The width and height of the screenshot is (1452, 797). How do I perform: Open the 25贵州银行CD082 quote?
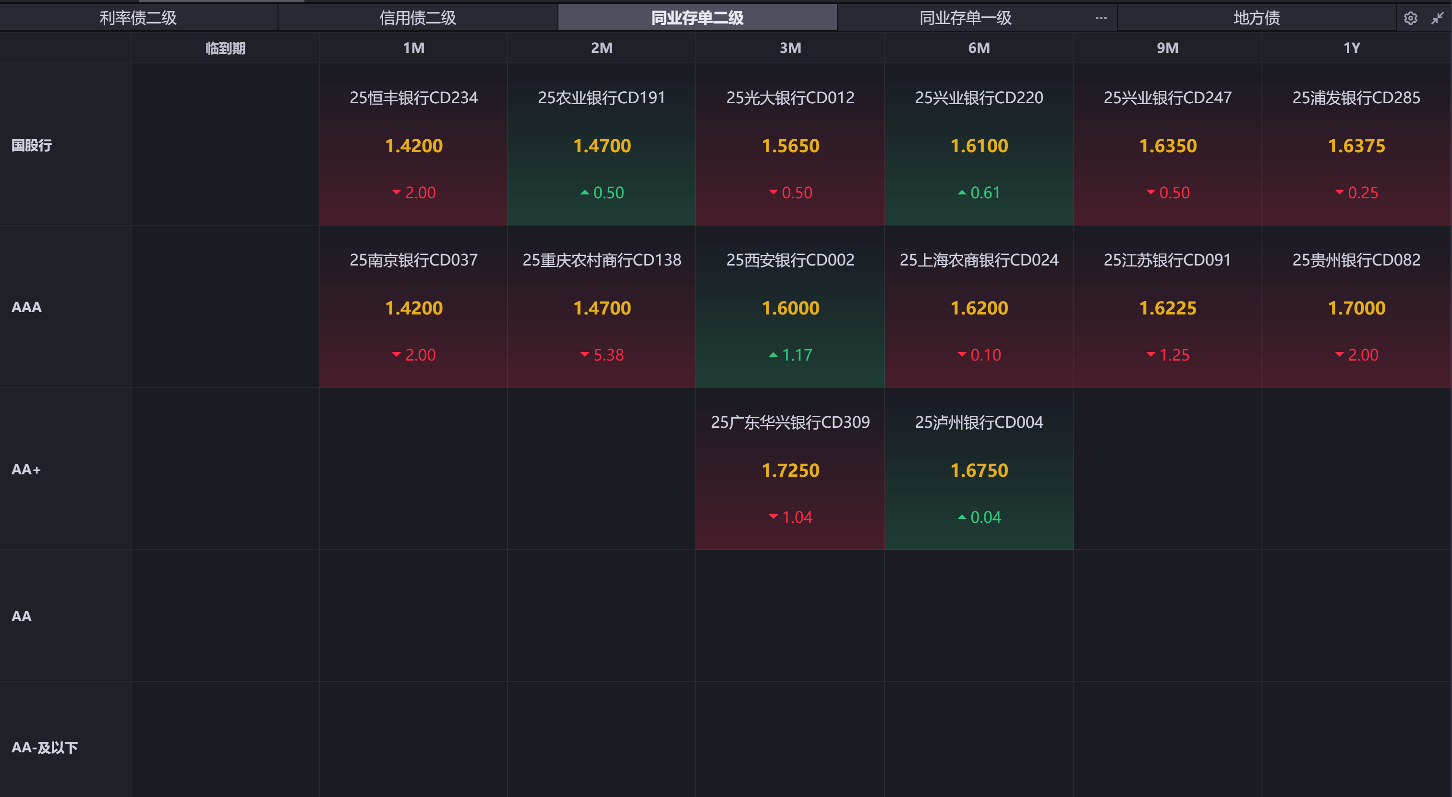click(x=1355, y=307)
